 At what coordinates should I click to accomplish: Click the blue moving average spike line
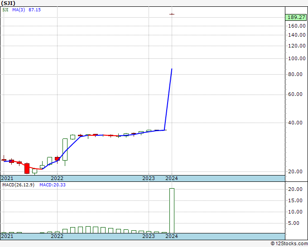click(168, 99)
